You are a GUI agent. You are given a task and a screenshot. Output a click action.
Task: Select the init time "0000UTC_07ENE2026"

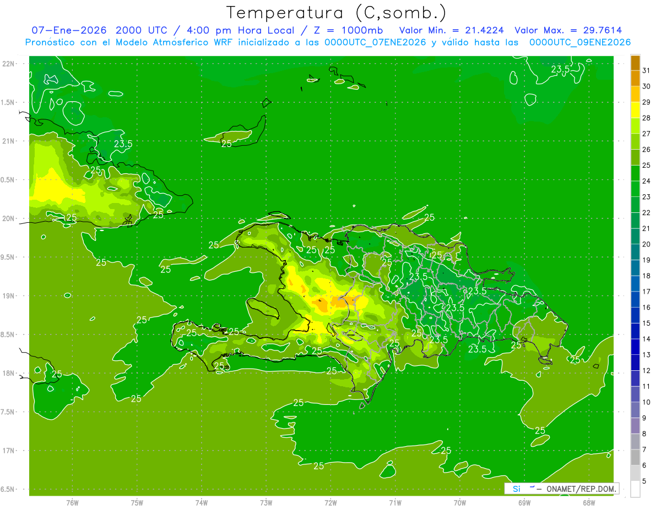tap(376, 42)
